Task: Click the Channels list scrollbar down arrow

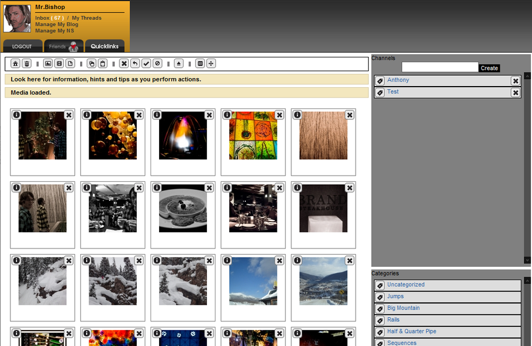Action: point(527,260)
